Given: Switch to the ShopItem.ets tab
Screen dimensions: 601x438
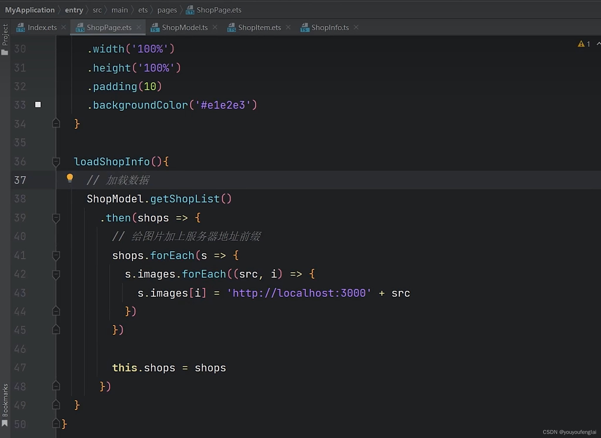Looking at the screenshot, I should point(259,28).
